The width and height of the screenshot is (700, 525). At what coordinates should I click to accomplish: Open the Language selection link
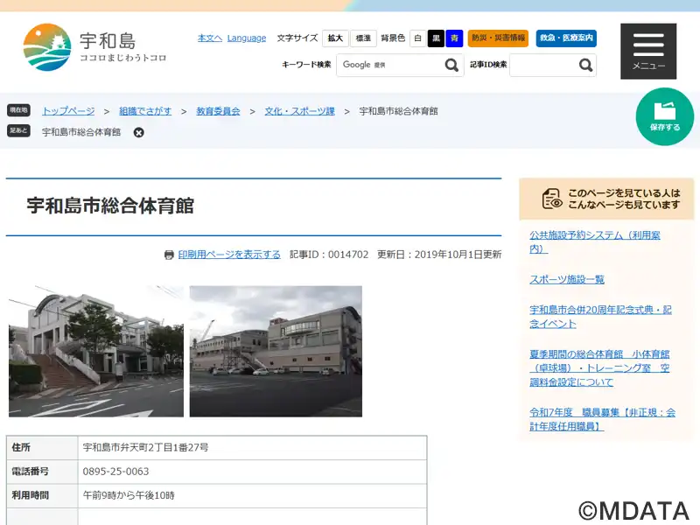coord(247,38)
